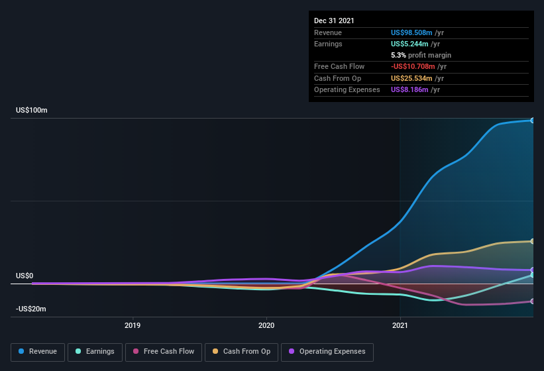Click the 2019 x-axis label
This screenshot has height=371, width=544.
(133, 325)
